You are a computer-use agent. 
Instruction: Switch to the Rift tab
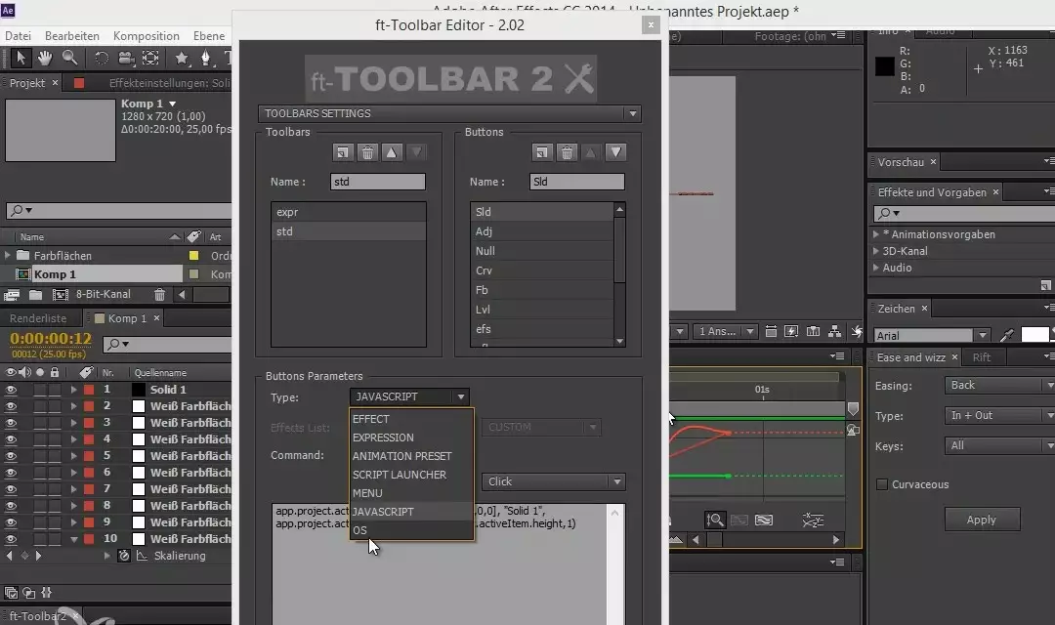coord(982,357)
